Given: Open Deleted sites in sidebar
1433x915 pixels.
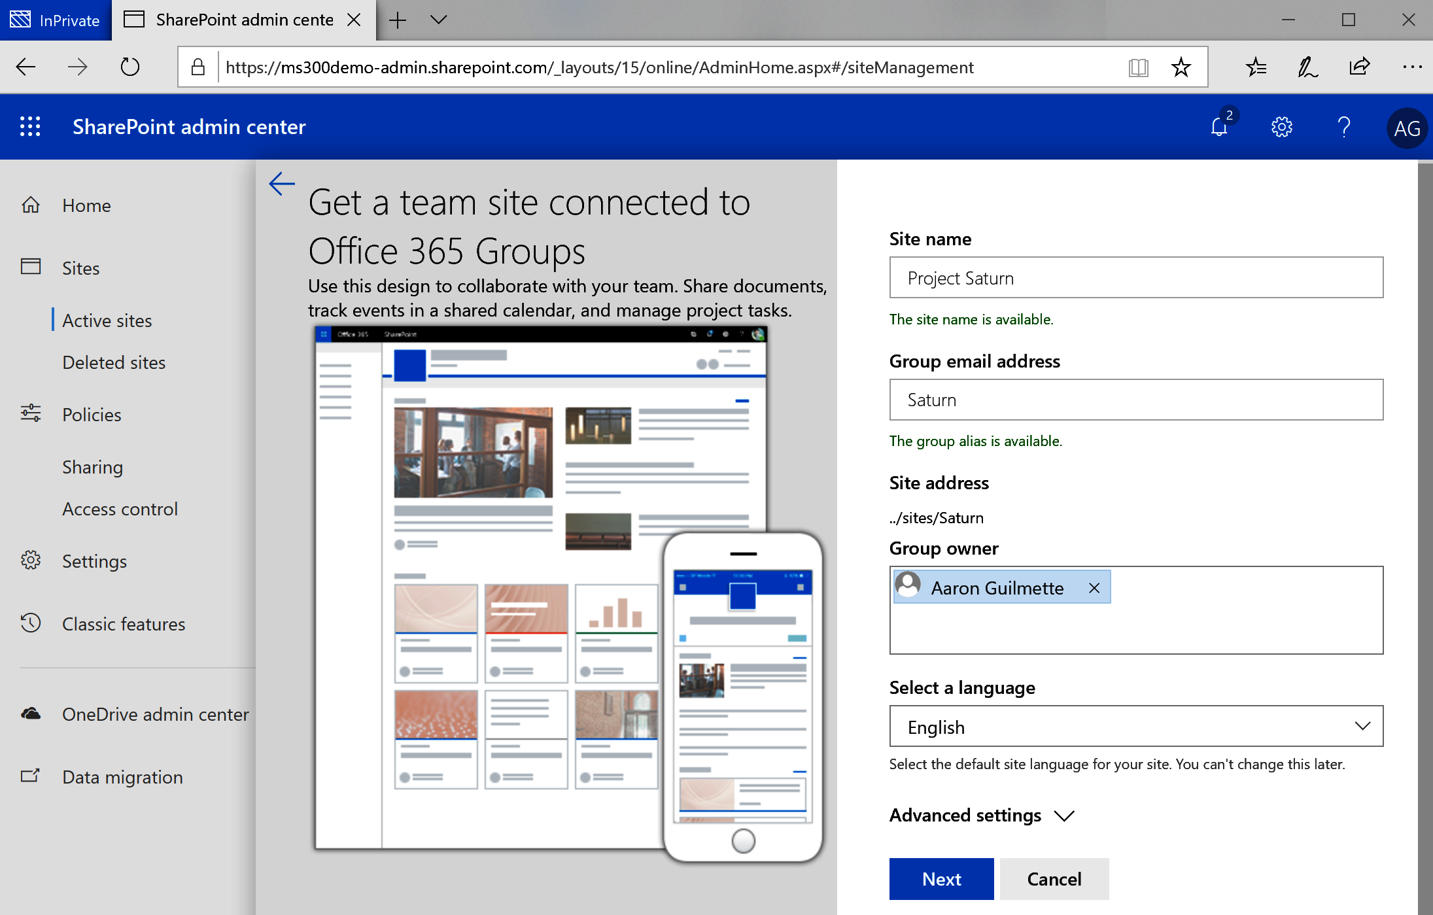Looking at the screenshot, I should coord(114,362).
